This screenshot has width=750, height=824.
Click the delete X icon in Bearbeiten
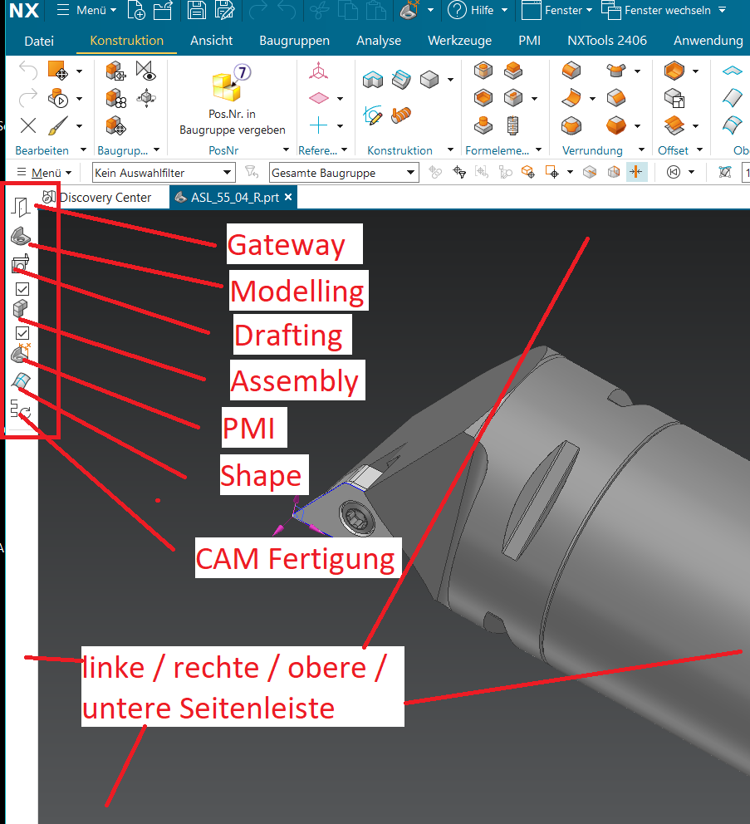28,125
